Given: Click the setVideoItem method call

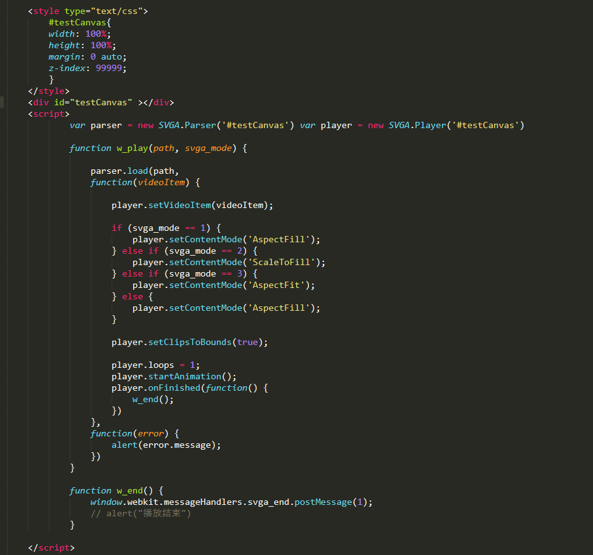Looking at the screenshot, I should pos(179,205).
